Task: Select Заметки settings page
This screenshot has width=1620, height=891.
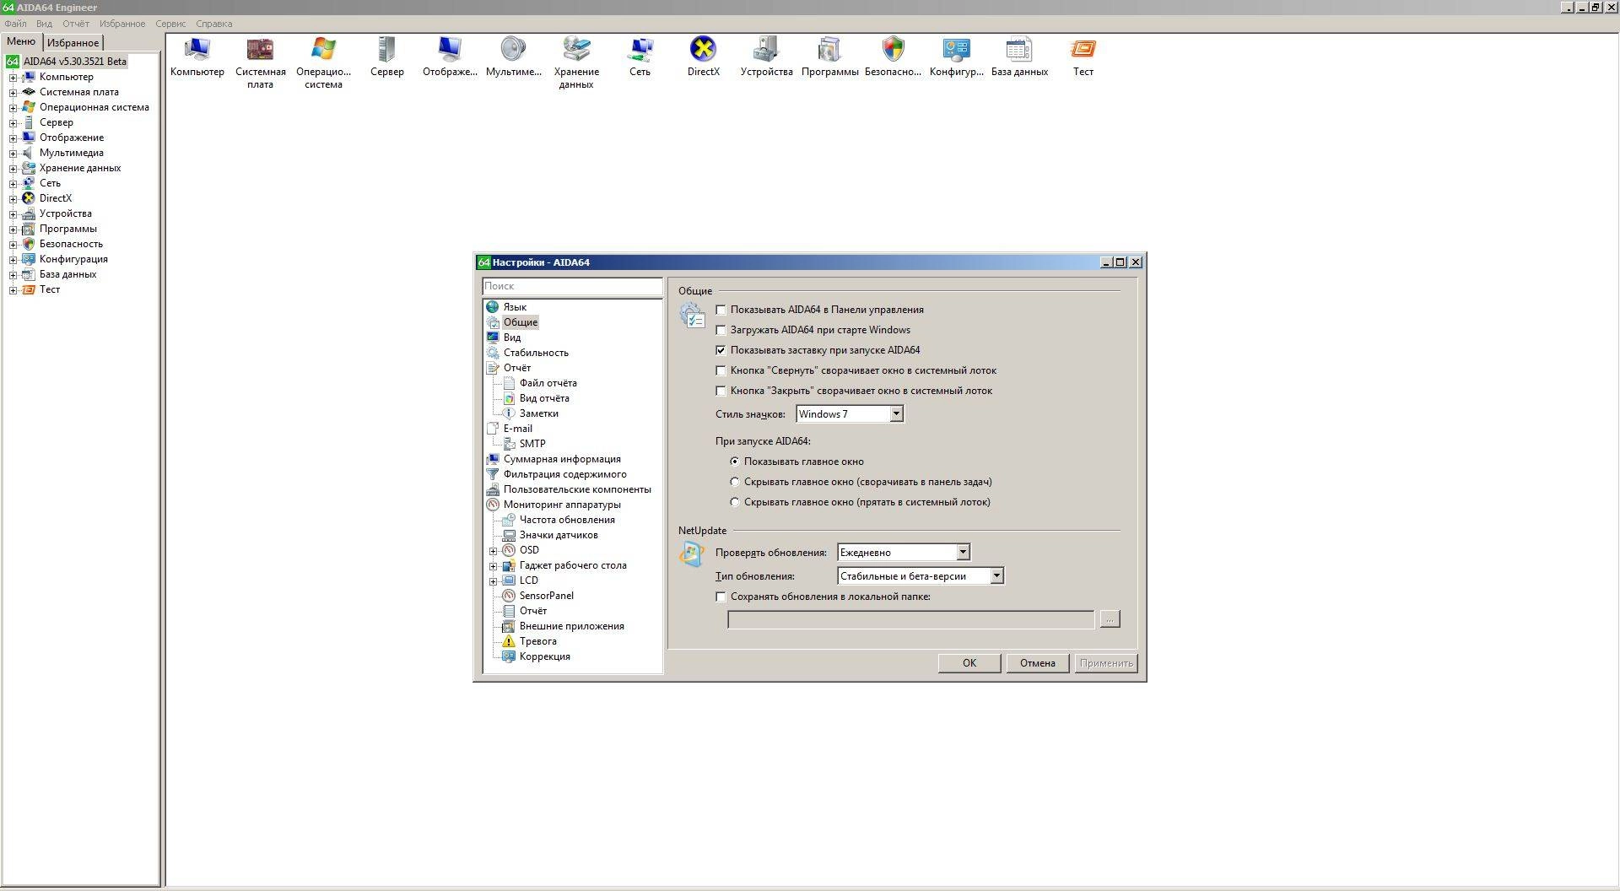Action: (x=538, y=413)
